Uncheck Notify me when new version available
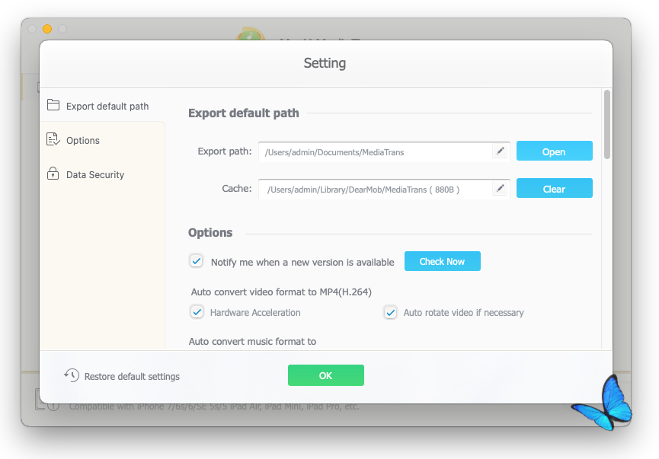 197,261
